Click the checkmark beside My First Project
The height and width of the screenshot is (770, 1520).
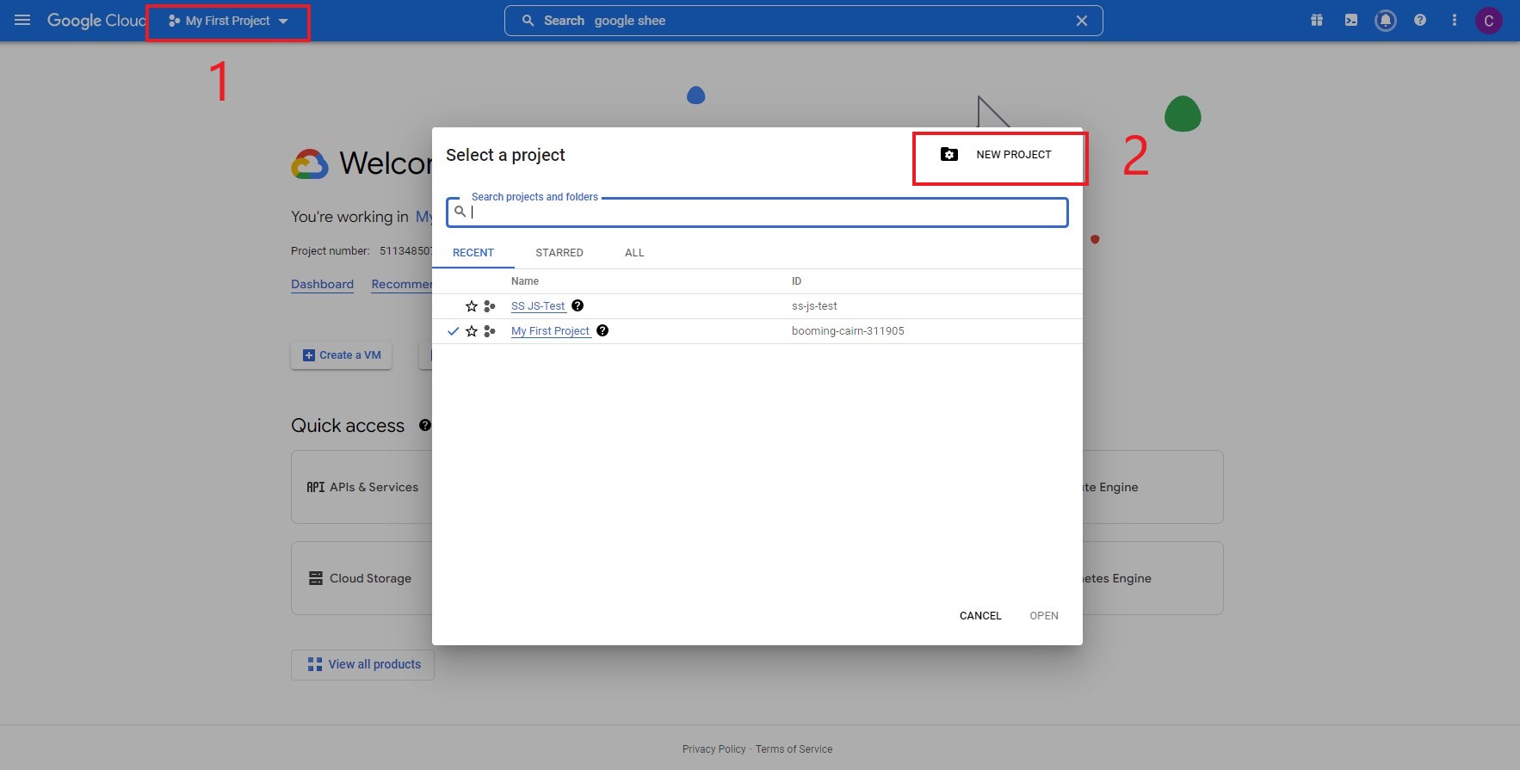(453, 331)
